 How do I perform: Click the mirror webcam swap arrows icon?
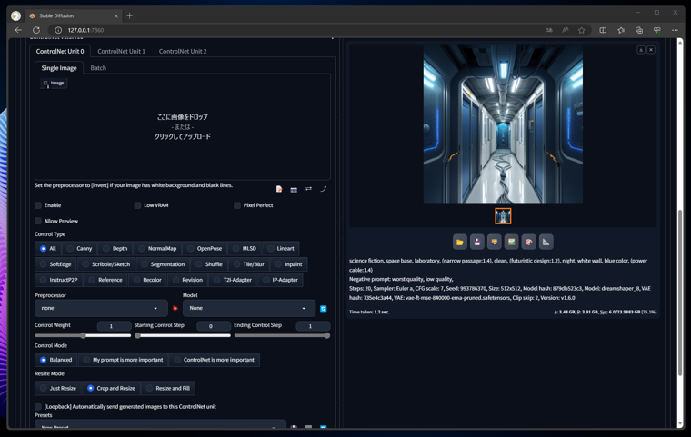[x=308, y=189]
